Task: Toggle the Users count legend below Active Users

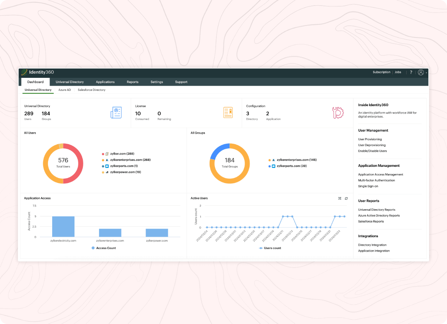Action: [x=270, y=248]
